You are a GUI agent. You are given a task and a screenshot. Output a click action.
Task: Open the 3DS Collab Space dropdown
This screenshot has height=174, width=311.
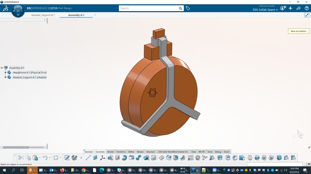[x=265, y=10]
